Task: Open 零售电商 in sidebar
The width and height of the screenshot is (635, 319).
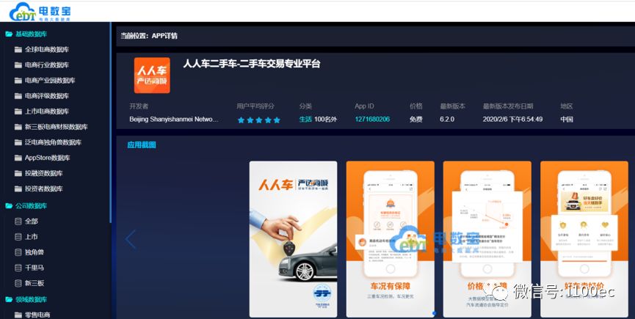Action: coord(37,315)
